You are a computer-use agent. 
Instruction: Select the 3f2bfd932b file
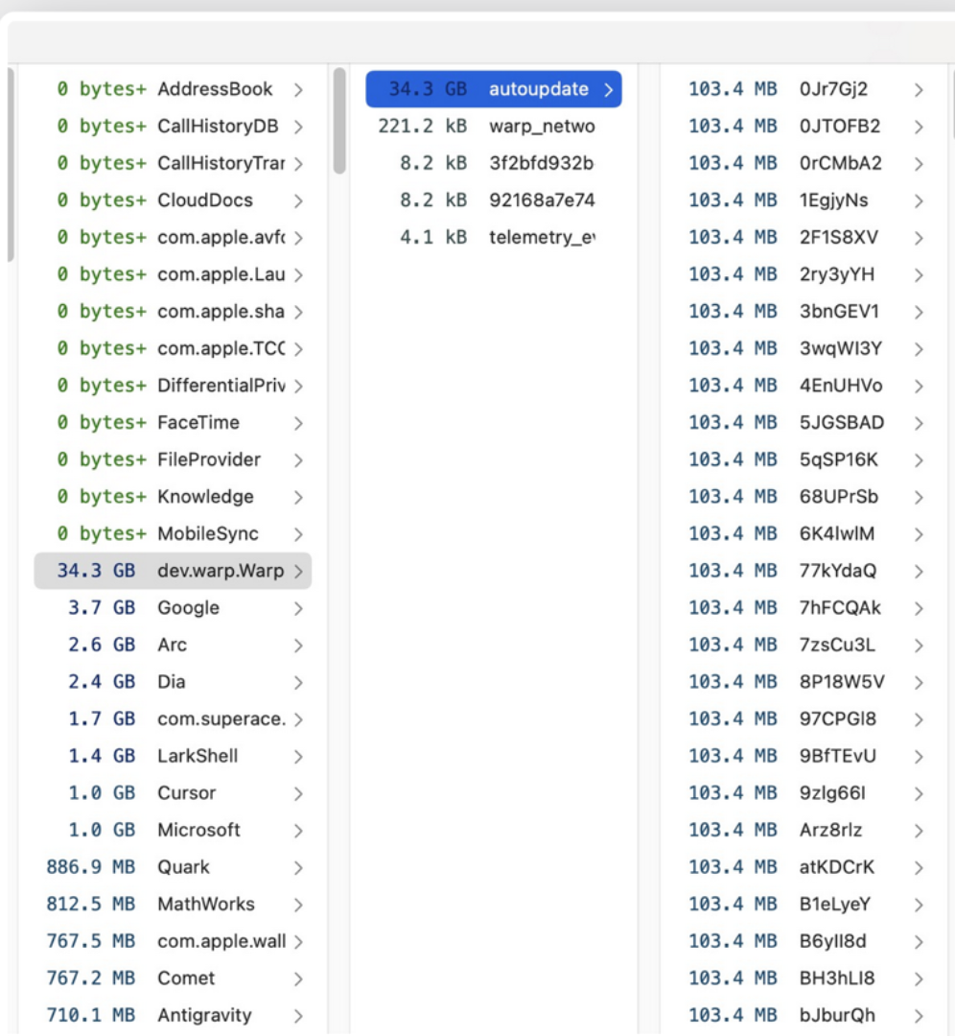[541, 163]
